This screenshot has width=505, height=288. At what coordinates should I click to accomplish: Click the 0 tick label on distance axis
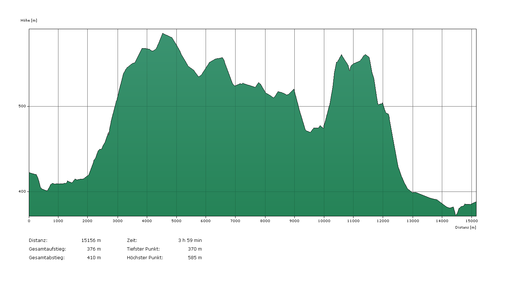pos(29,221)
